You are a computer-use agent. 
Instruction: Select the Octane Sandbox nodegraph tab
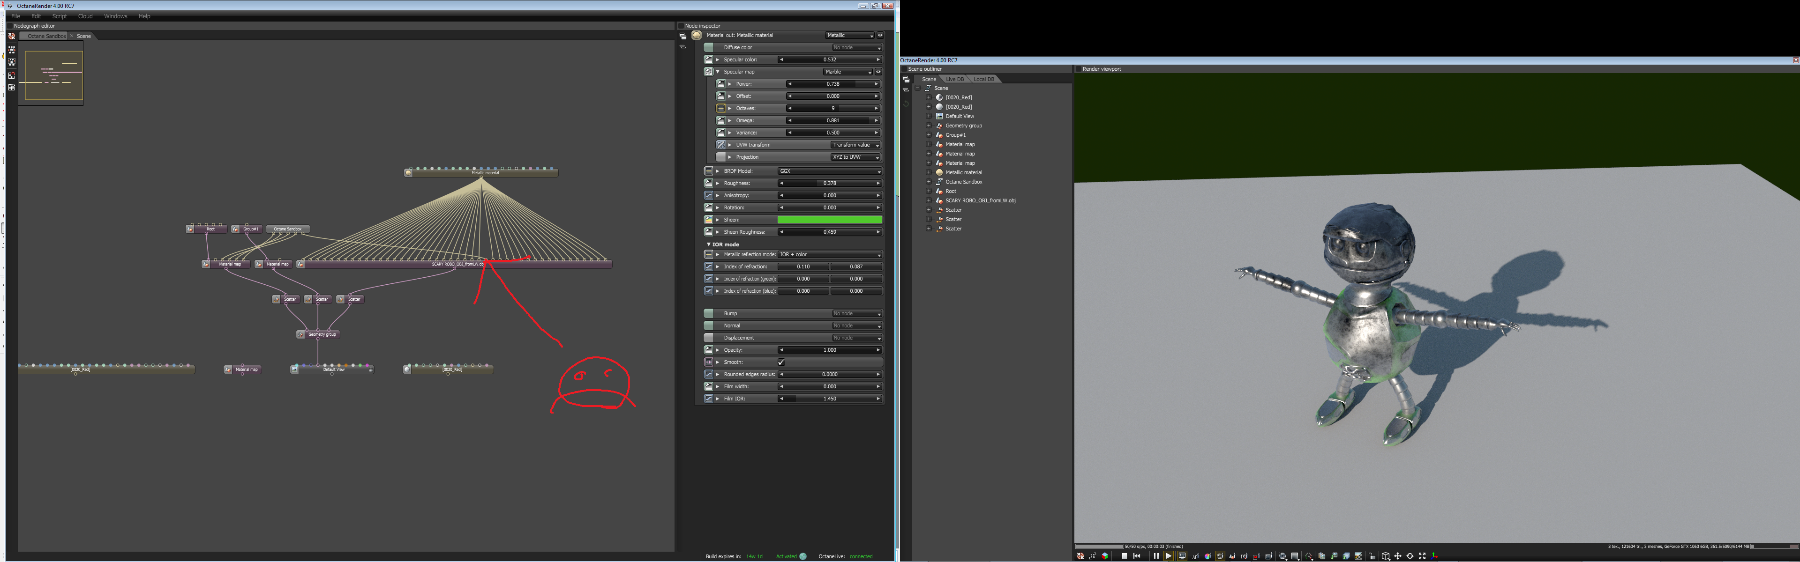click(x=47, y=37)
